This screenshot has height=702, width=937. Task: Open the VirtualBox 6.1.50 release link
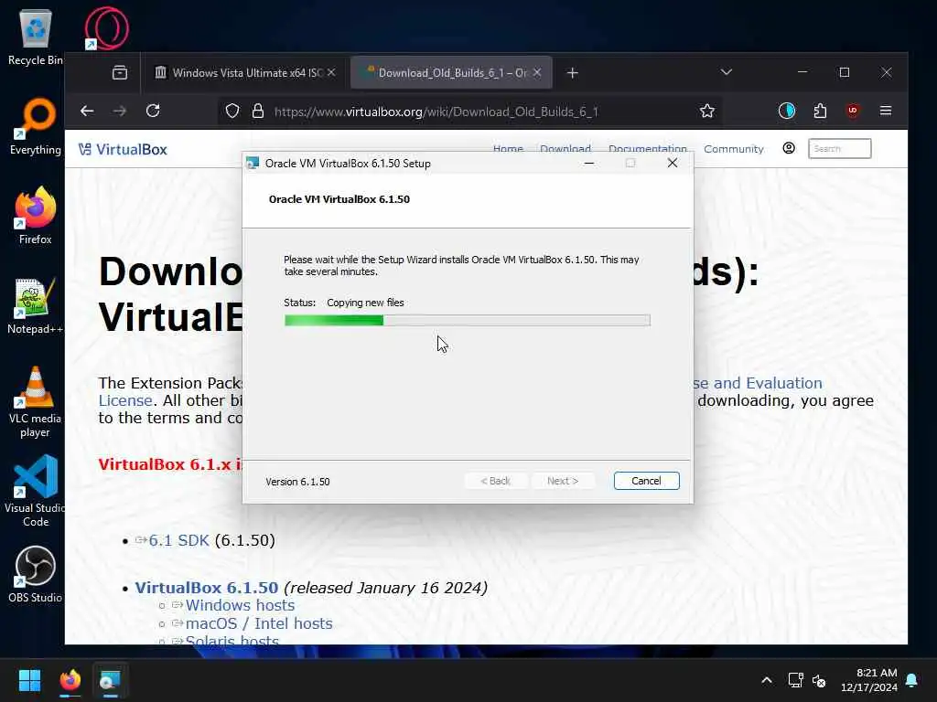[x=206, y=588]
